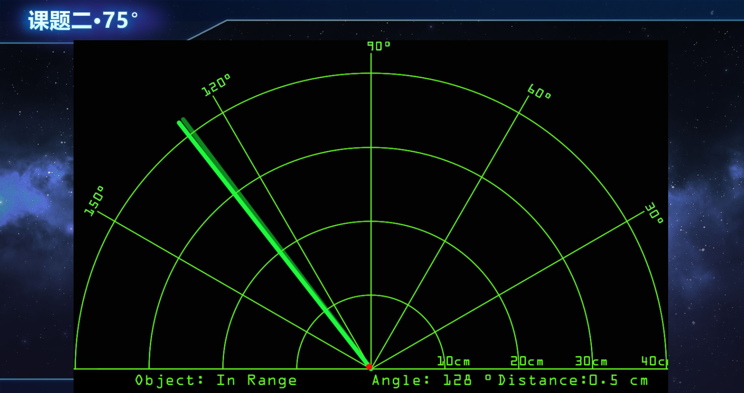
Task: Click the midpoint of the bright green beam
Action: pyautogui.click(x=274, y=245)
